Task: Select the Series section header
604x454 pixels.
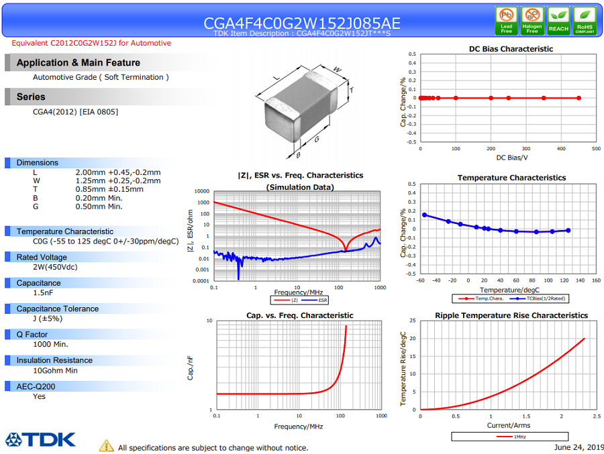Action: point(31,97)
